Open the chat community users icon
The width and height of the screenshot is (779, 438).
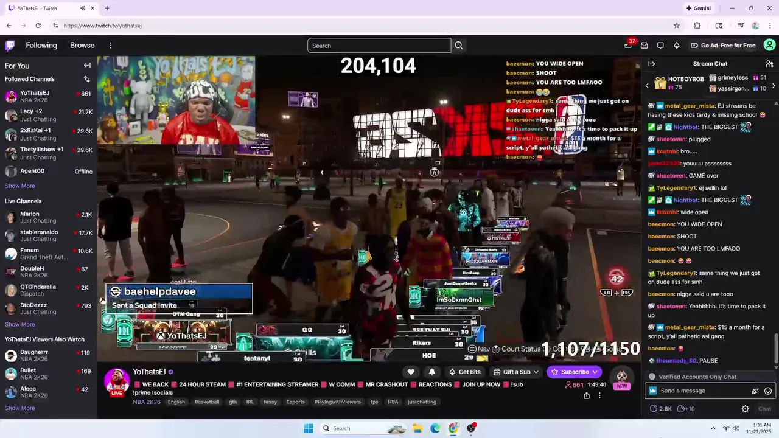pyautogui.click(x=769, y=64)
